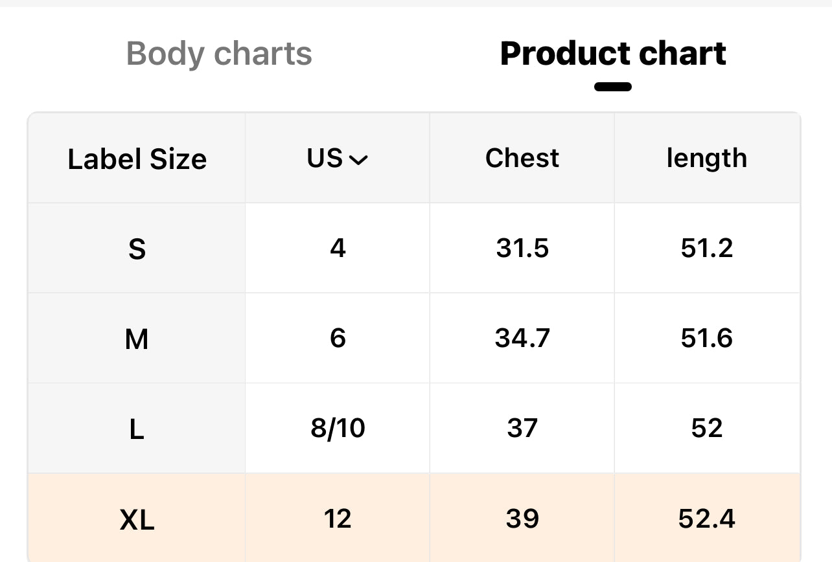Click the Label Size column header

[137, 159]
